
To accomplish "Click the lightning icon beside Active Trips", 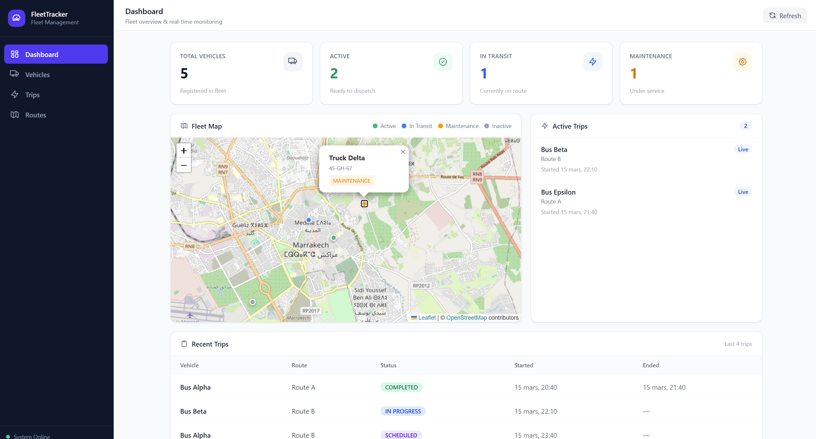I will pyautogui.click(x=545, y=126).
